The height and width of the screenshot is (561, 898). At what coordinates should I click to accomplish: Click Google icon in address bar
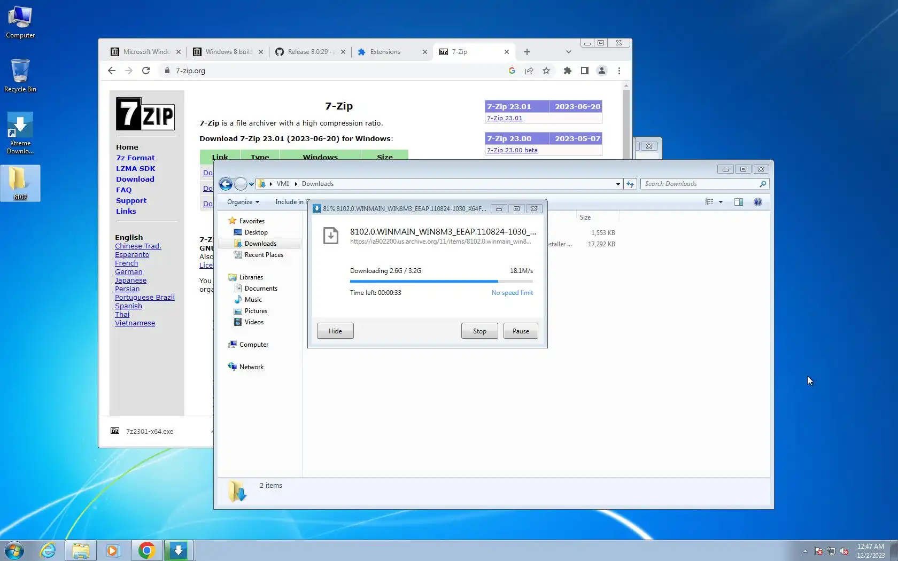[512, 71]
